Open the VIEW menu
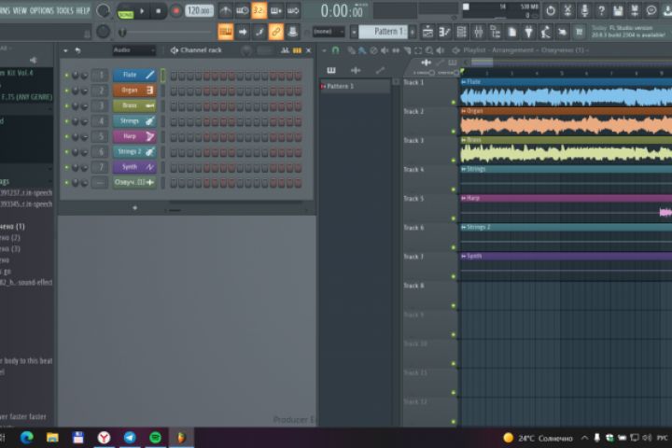The image size is (672, 448). click(20, 10)
